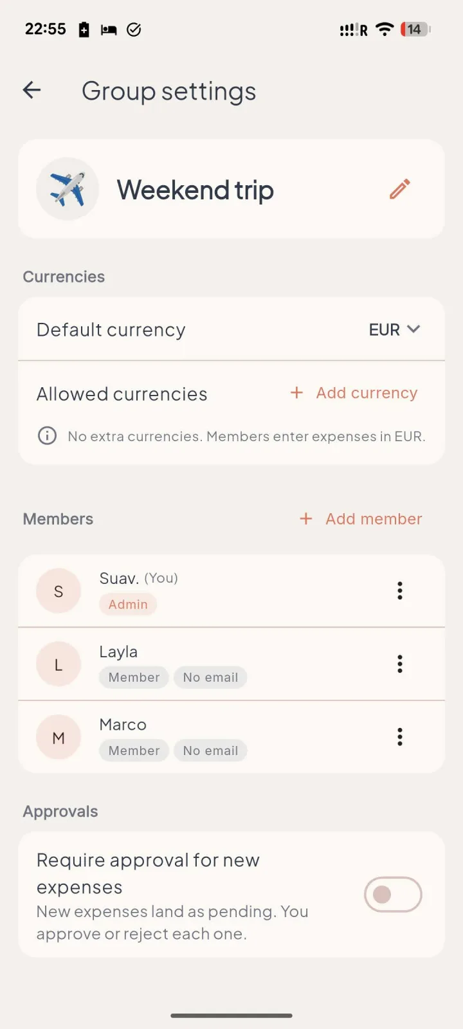Open more options for Layla

[400, 664]
